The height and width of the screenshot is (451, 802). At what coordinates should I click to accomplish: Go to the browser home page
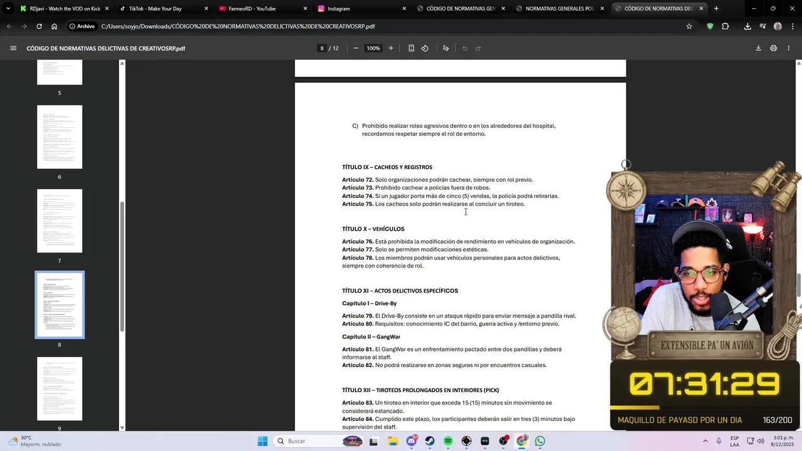pyautogui.click(x=55, y=26)
